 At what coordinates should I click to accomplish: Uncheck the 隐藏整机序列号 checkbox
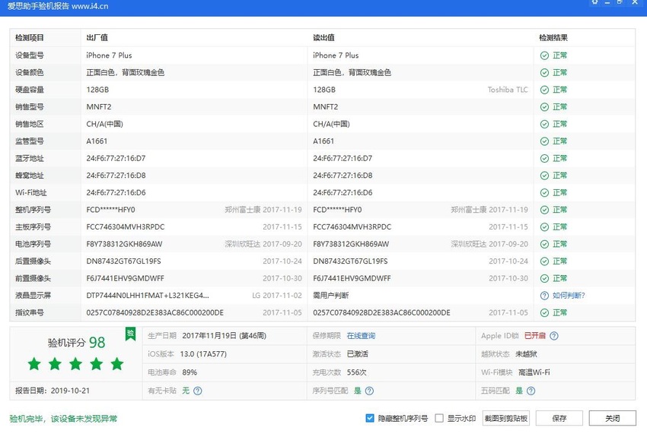tap(370, 419)
